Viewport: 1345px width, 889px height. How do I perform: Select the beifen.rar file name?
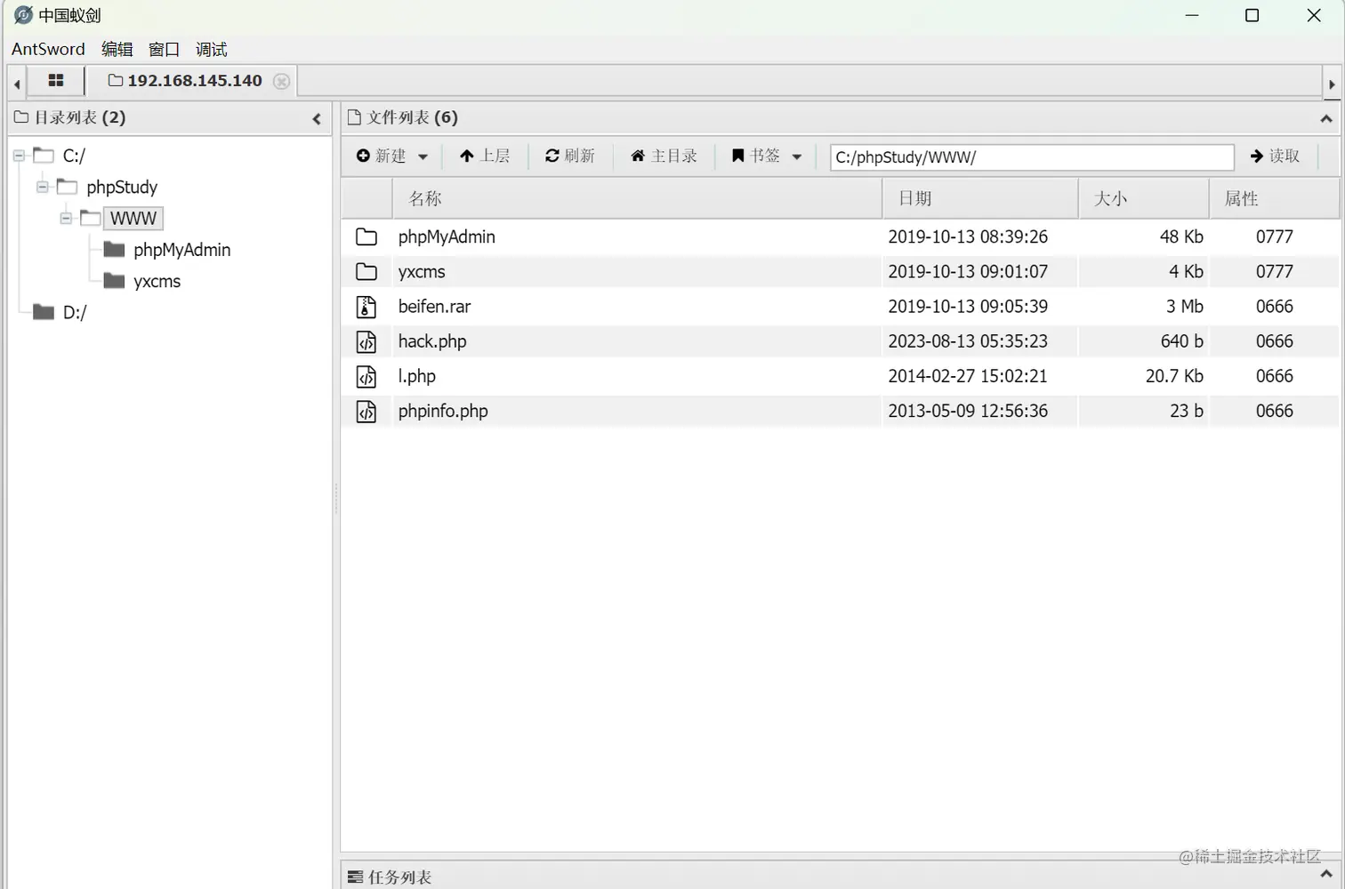click(434, 306)
